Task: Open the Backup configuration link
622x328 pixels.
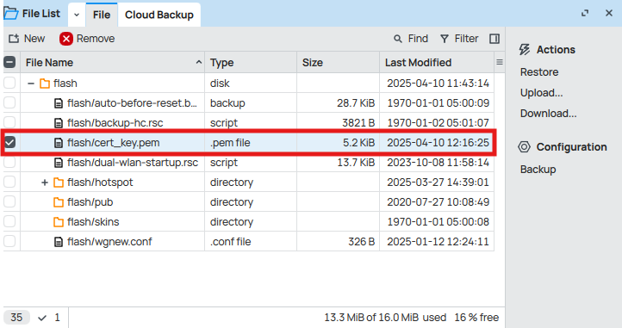Action: pos(538,170)
